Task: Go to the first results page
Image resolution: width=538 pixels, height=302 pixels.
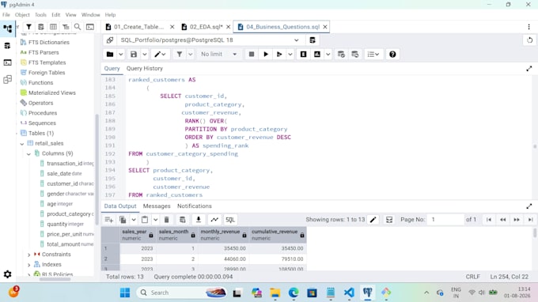Action: 489,220
